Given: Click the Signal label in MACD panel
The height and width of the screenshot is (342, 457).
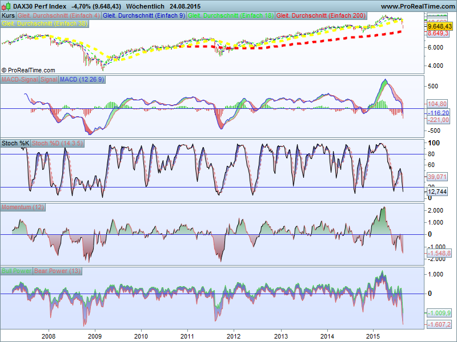Looking at the screenshot, I should point(49,79).
